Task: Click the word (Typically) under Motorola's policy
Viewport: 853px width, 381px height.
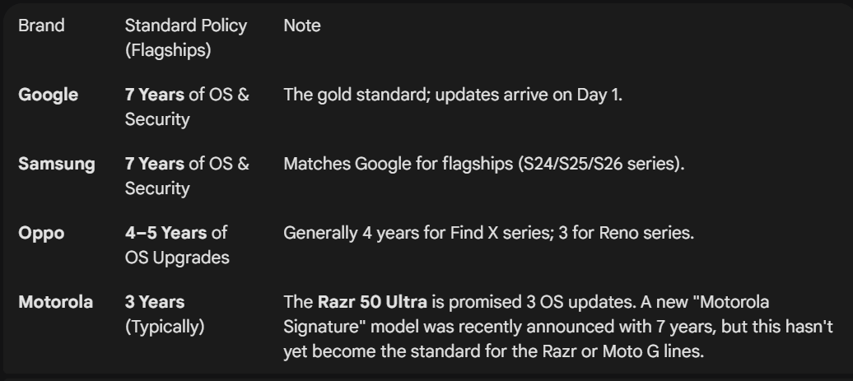Action: [x=164, y=327]
